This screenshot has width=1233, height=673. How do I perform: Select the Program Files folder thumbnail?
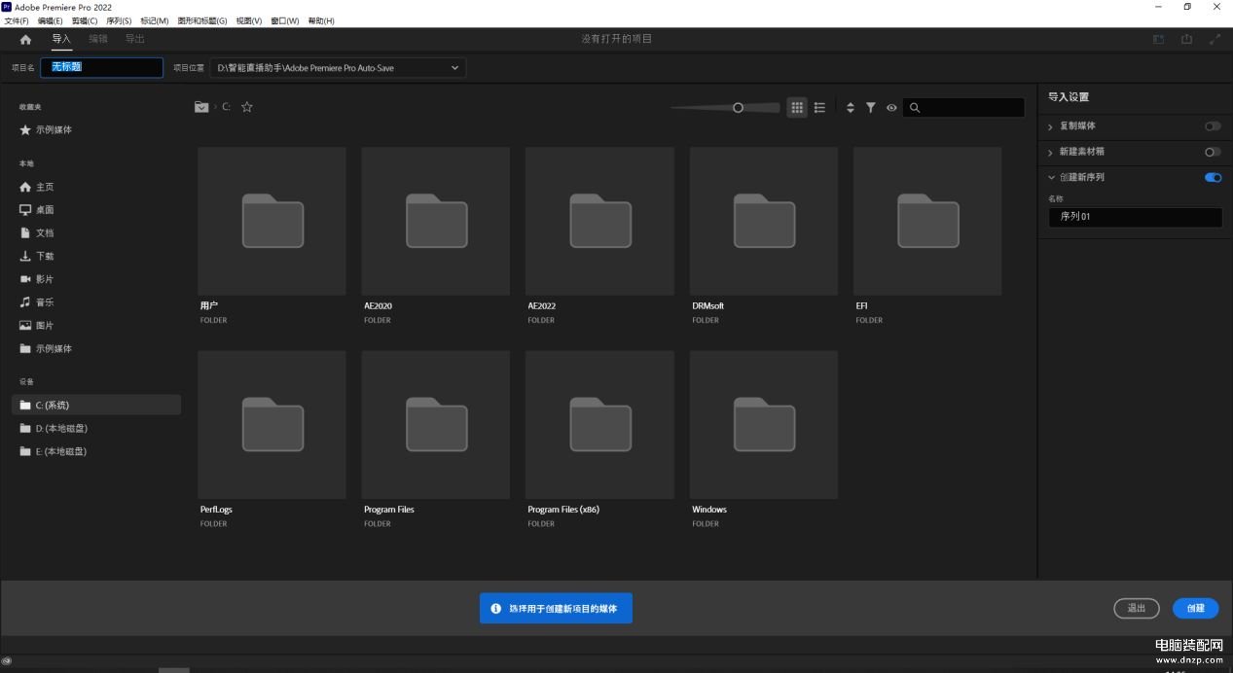(x=435, y=425)
